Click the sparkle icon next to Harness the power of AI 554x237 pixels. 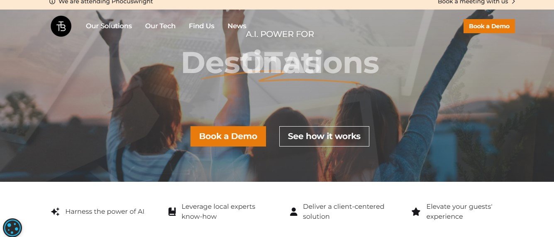(55, 212)
